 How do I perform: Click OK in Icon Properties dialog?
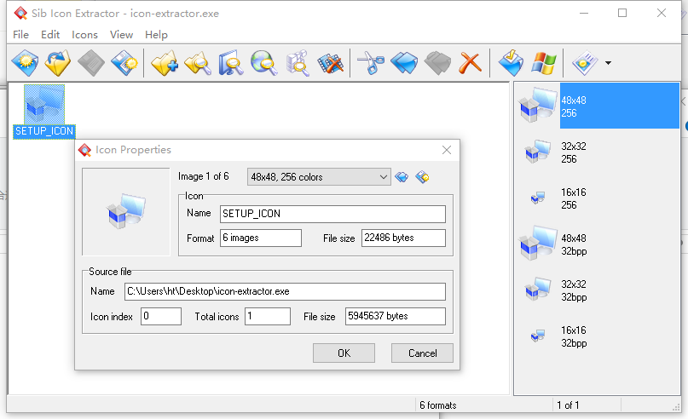344,353
